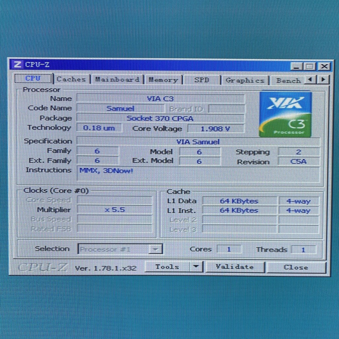Switch to the SPD tab
Screen dimensions: 339x339
(x=202, y=80)
